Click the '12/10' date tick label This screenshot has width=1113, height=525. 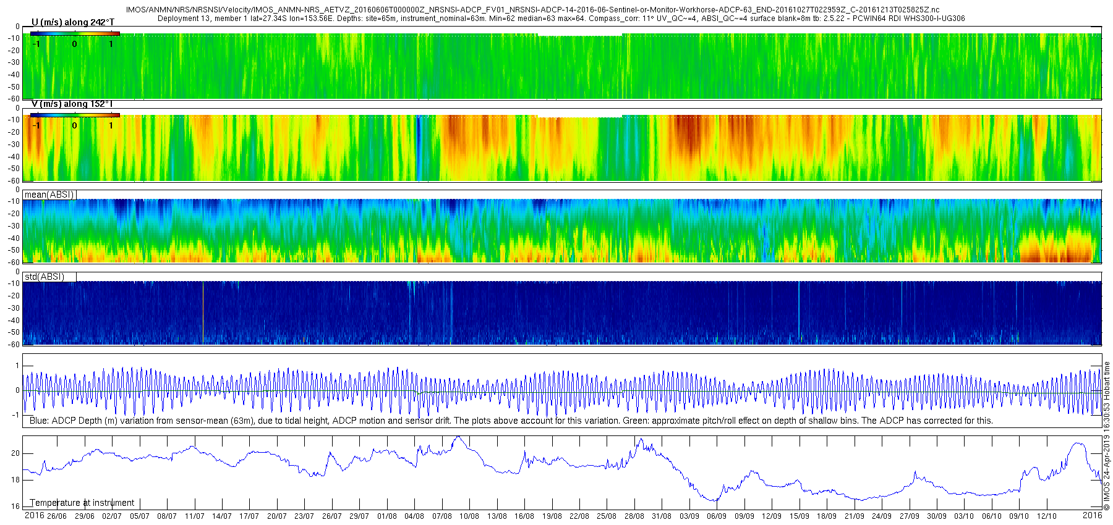point(1047,516)
